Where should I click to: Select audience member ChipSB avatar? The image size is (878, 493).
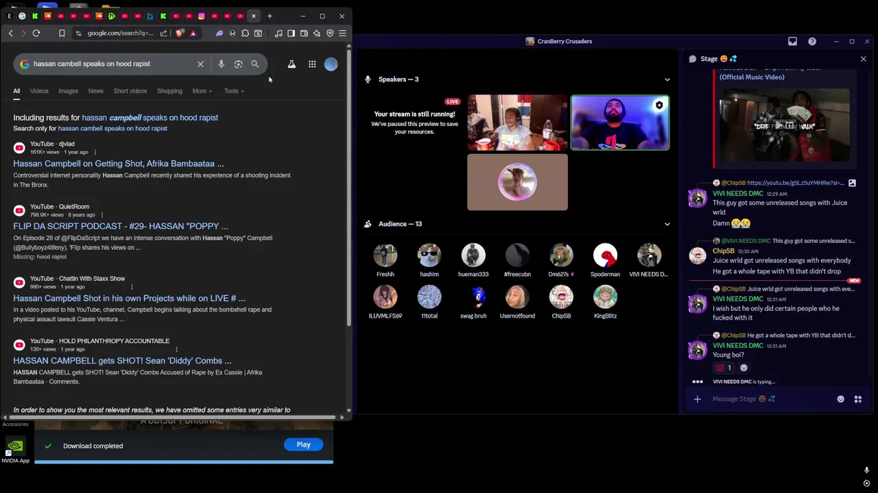(561, 297)
